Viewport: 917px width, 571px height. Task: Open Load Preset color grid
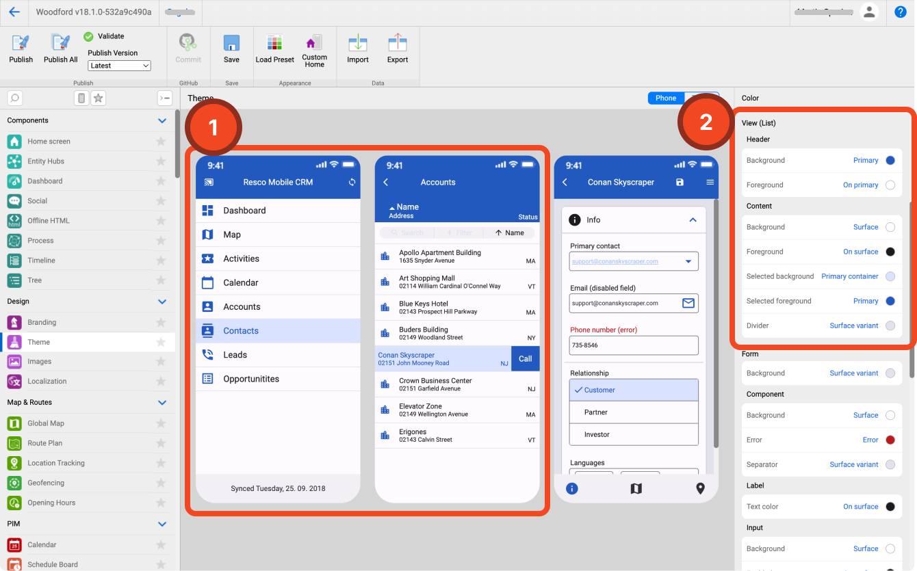point(274,43)
